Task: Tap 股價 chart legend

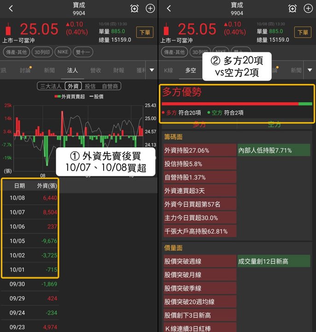Action: click(x=96, y=97)
